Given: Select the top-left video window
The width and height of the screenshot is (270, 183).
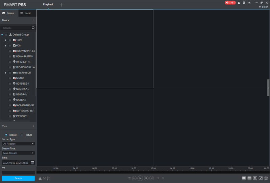Looking at the screenshot, I should (x=95, y=49).
